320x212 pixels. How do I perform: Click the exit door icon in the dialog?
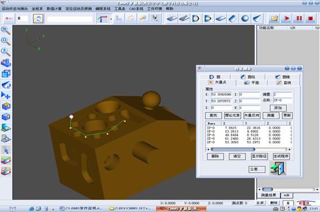pos(278,168)
